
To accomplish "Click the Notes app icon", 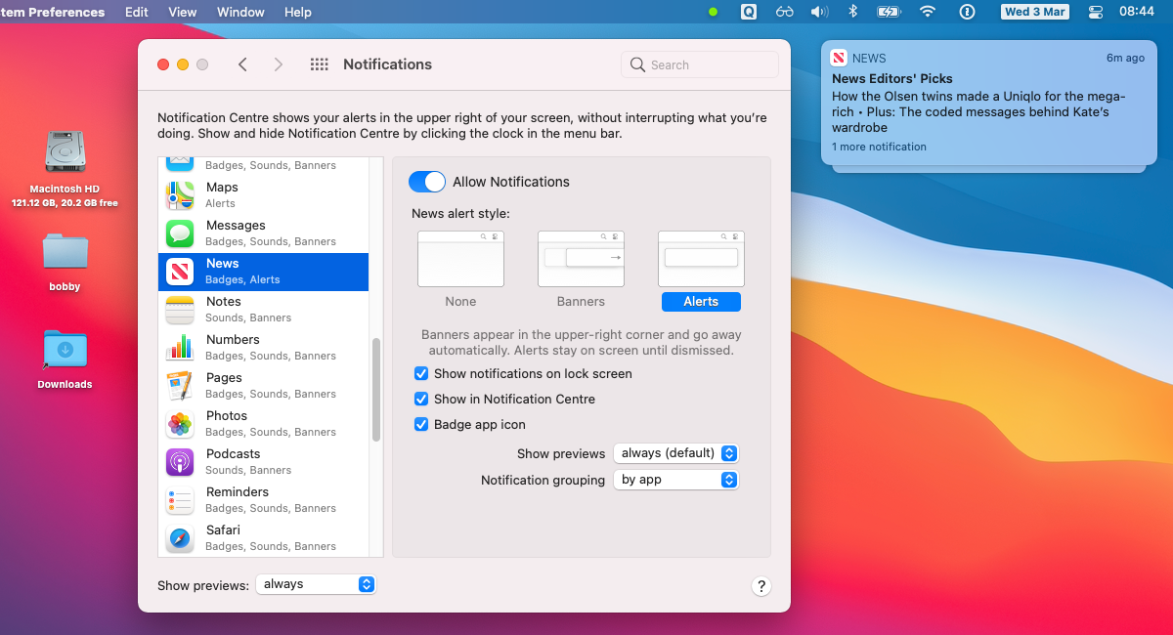I will (x=180, y=309).
